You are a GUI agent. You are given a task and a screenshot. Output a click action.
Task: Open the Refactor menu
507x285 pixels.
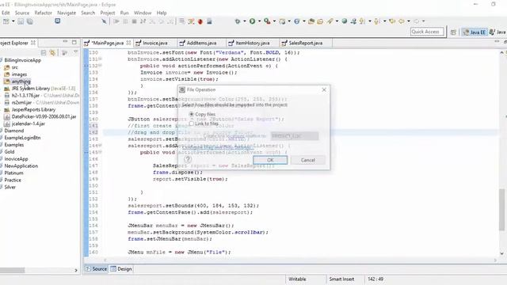(x=44, y=13)
